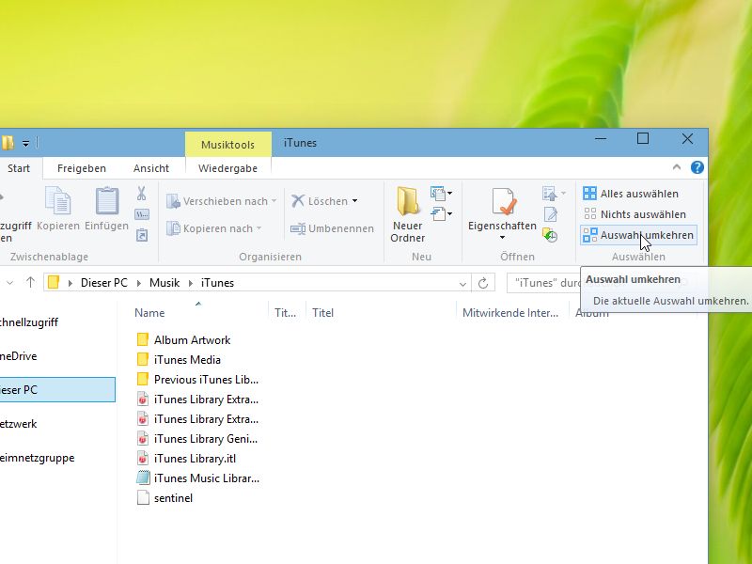Create a folder with Neuer Ordner
752x564 pixels.
[407, 214]
